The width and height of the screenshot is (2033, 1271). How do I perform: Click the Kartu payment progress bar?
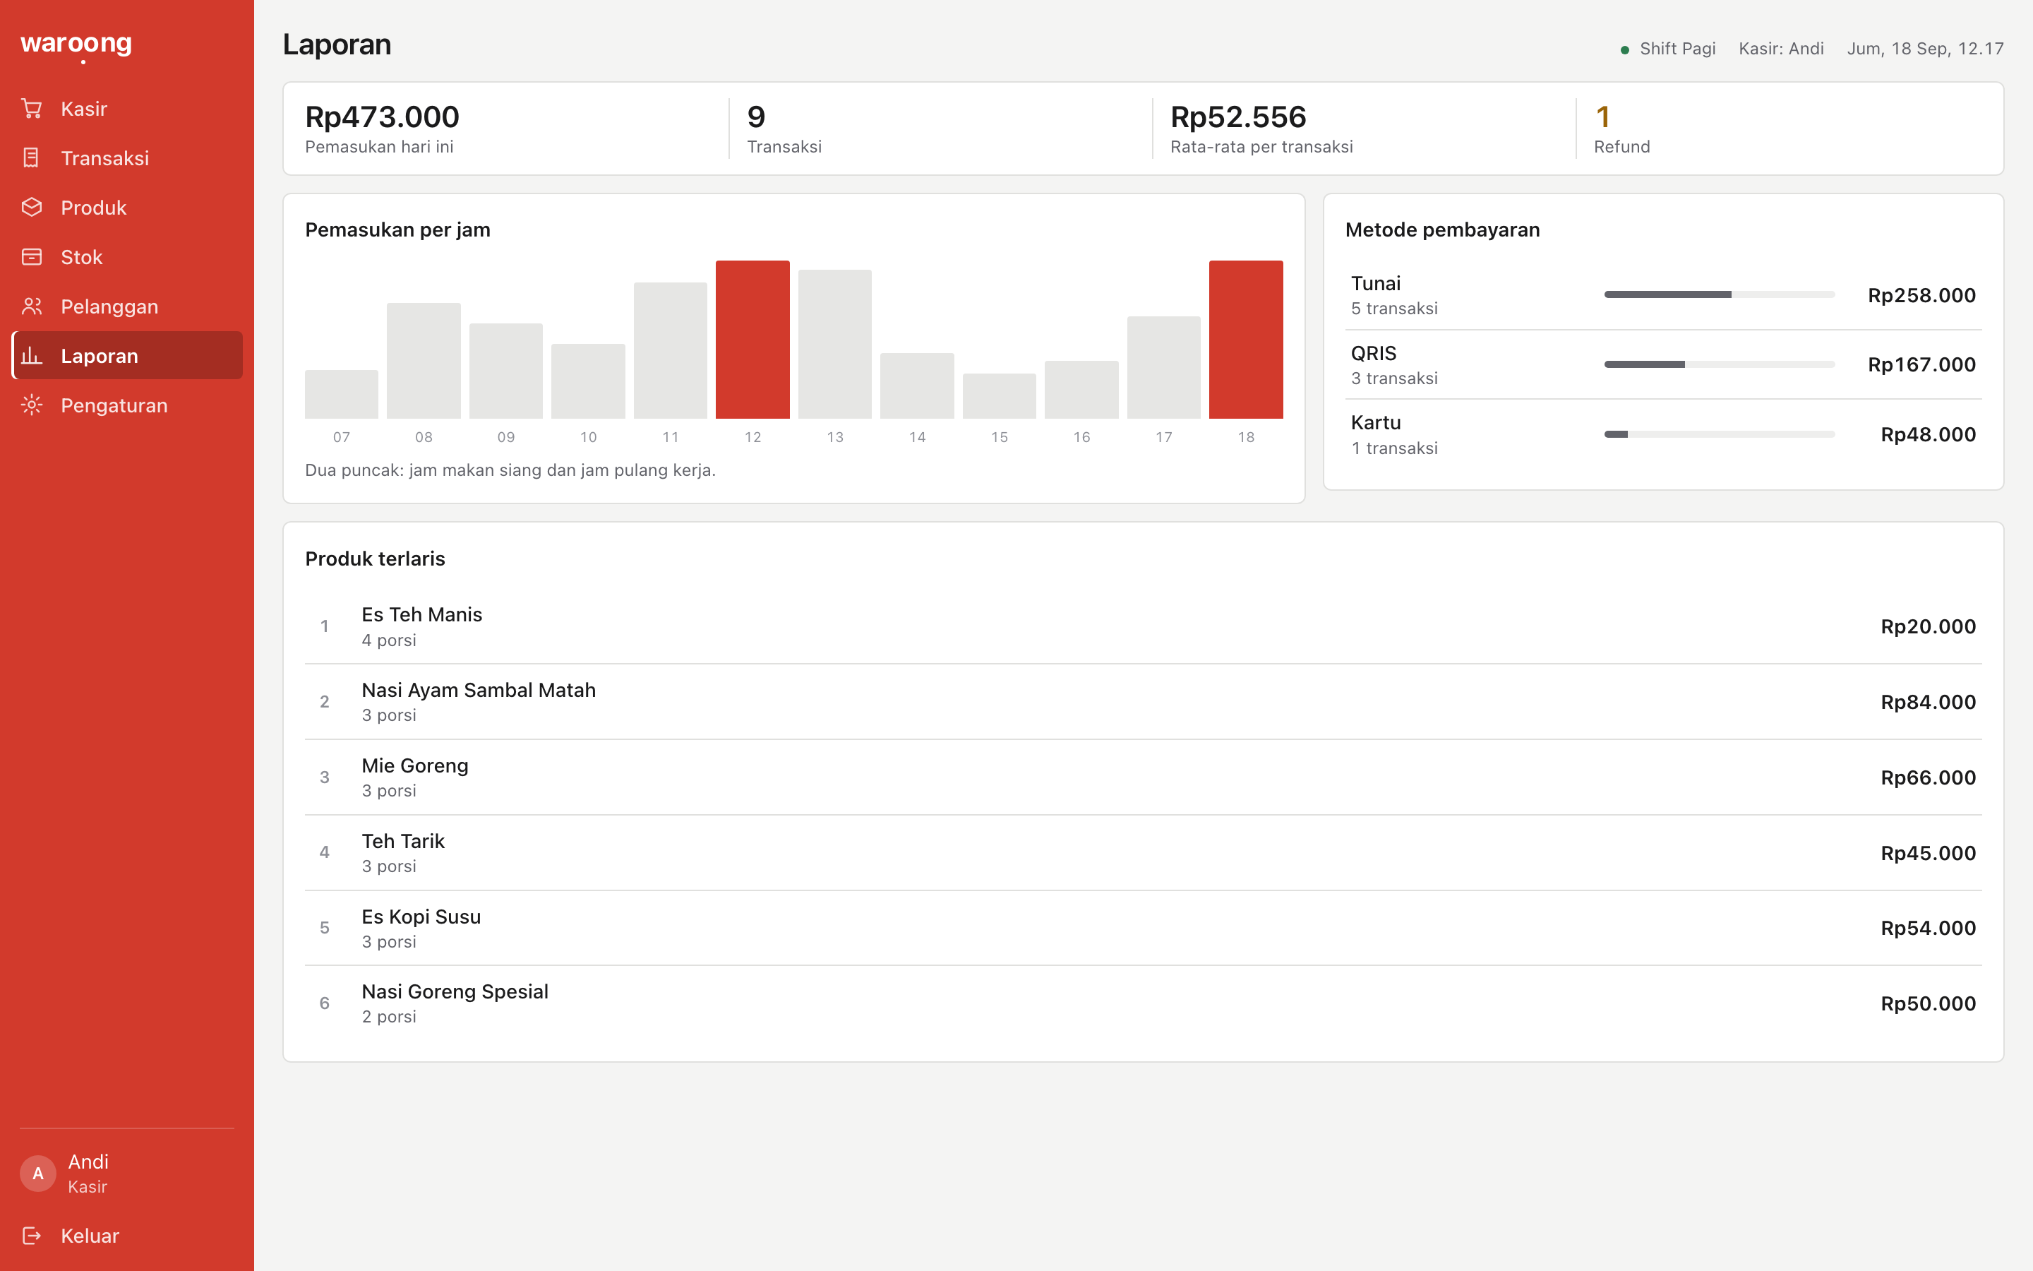pyautogui.click(x=1719, y=434)
